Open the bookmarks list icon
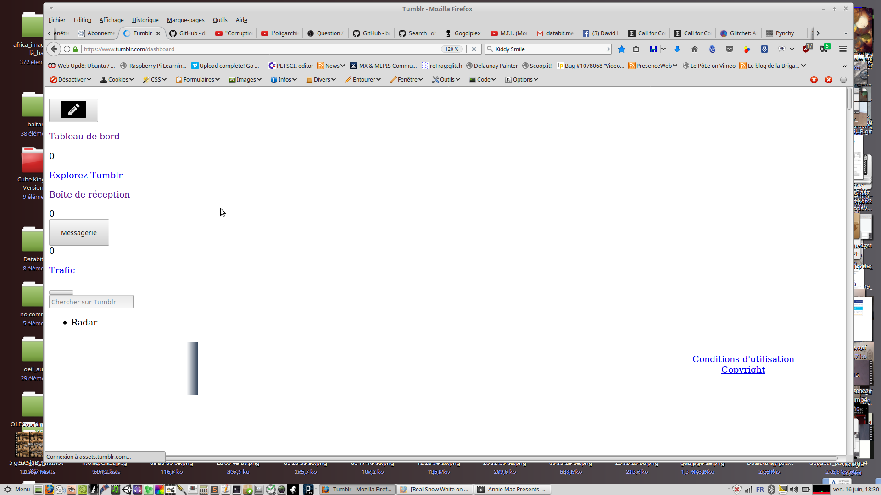Image resolution: width=881 pixels, height=495 pixels. tap(636, 49)
